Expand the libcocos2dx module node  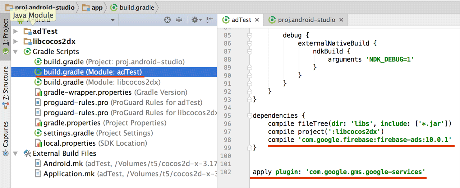15,41
